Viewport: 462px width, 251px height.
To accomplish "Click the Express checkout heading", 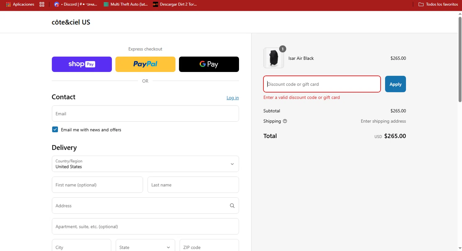I will [145, 49].
